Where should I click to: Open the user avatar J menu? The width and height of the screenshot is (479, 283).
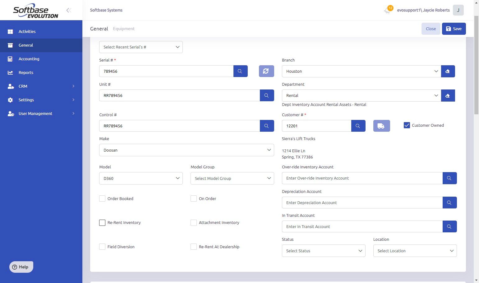[x=458, y=10]
